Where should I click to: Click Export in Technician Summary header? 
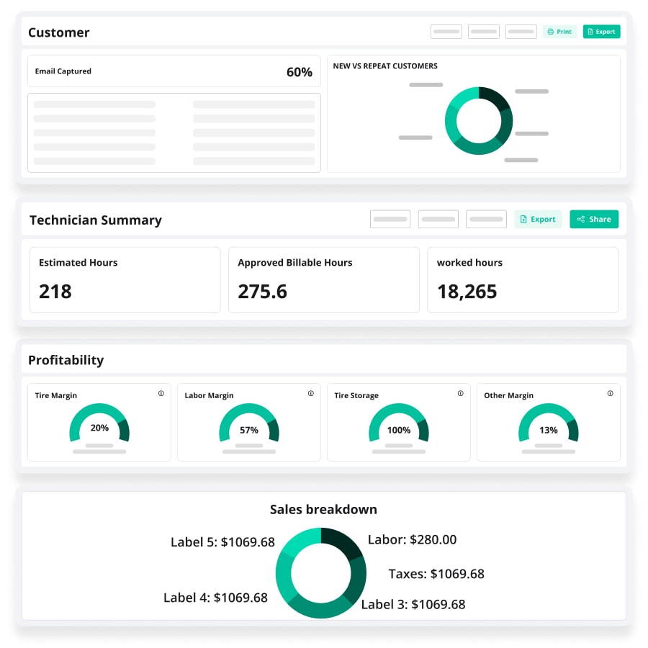[x=538, y=220]
